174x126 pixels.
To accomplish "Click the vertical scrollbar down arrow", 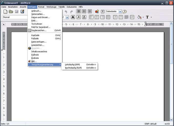I will (x=171, y=120).
